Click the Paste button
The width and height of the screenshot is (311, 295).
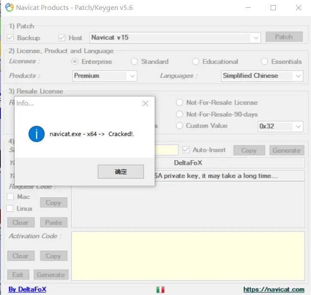coord(54,223)
